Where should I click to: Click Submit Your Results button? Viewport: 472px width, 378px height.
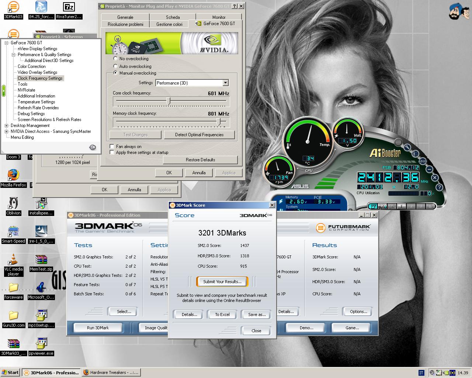coord(222,281)
